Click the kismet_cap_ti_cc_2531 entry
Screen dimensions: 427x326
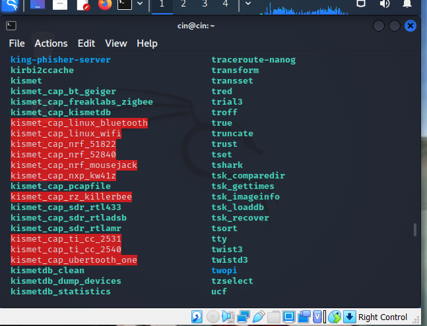coord(66,239)
